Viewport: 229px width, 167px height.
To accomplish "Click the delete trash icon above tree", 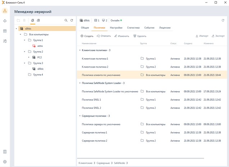I will click(x=24, y=21).
